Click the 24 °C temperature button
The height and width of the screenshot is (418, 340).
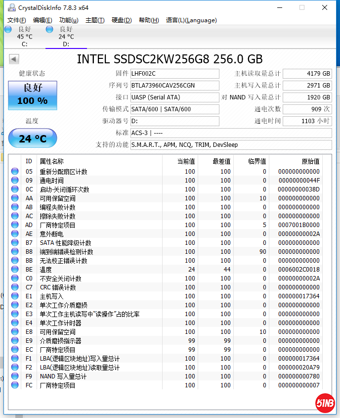(x=32, y=139)
